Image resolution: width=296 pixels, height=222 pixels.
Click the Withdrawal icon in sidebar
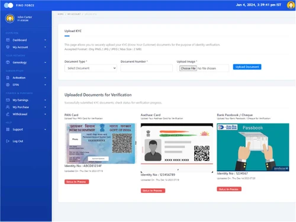[8, 114]
